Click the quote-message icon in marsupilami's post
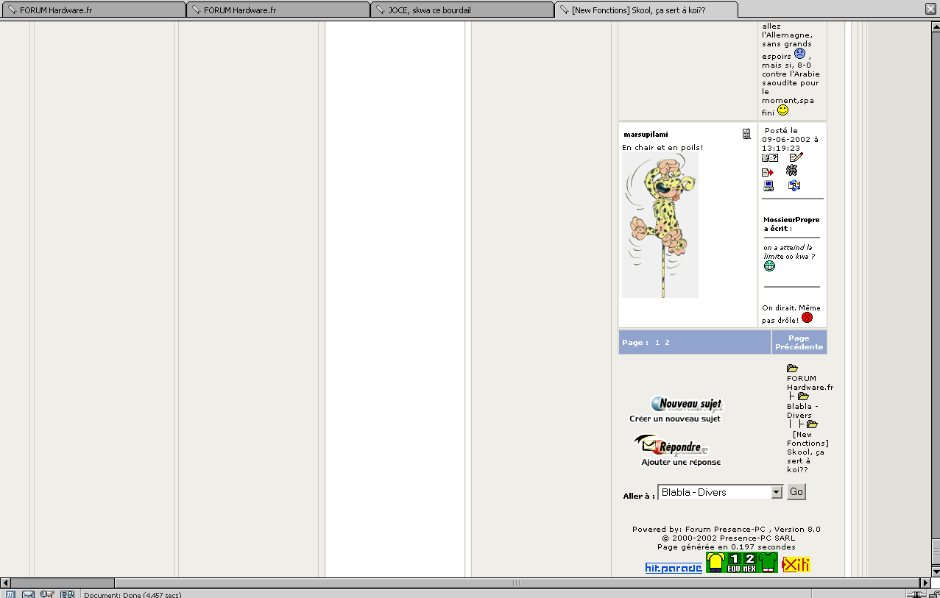940x598 pixels. point(769,157)
